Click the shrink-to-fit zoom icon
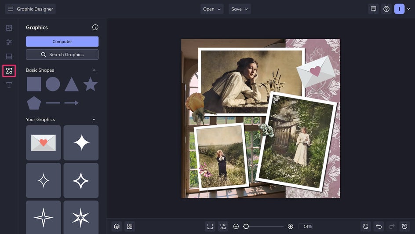415x234 pixels. (223, 227)
